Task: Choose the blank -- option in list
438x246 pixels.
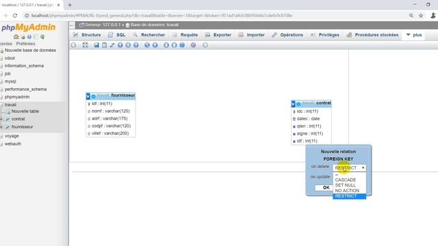Action: click(x=349, y=175)
